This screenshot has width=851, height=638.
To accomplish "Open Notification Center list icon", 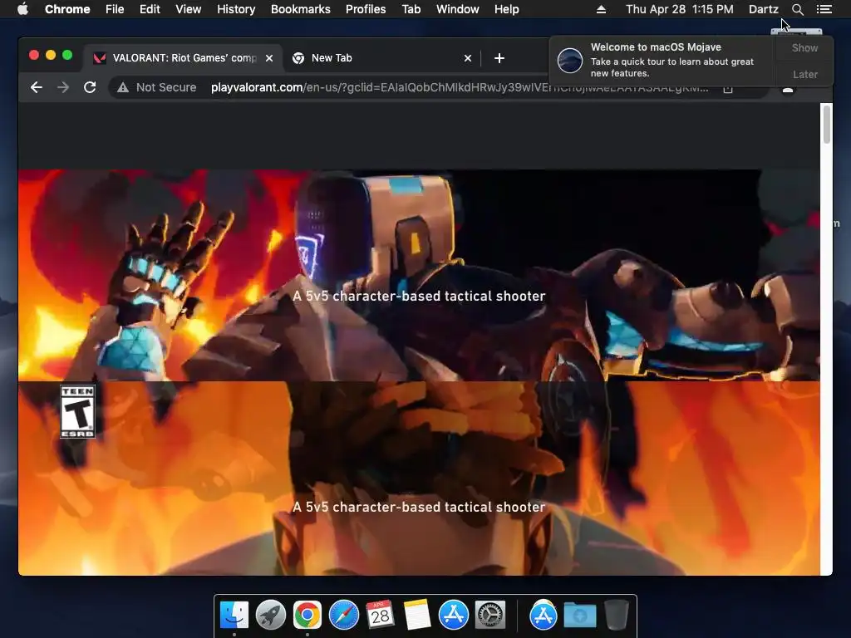I will (x=824, y=9).
